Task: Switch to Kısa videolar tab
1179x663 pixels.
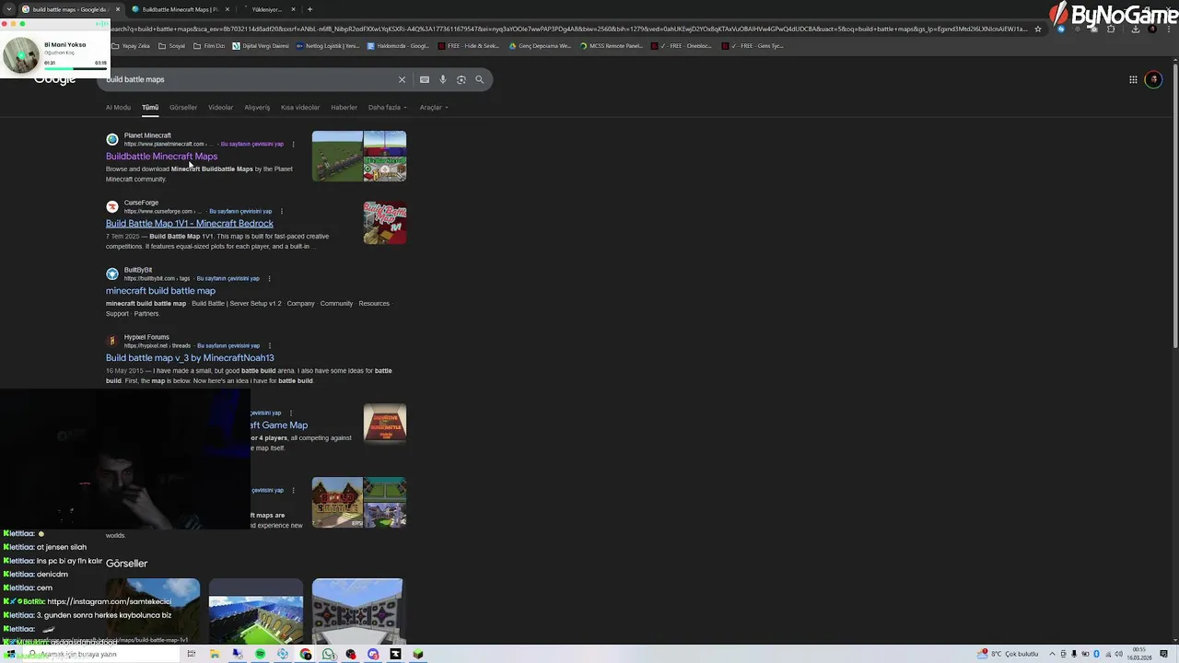Action: click(300, 107)
